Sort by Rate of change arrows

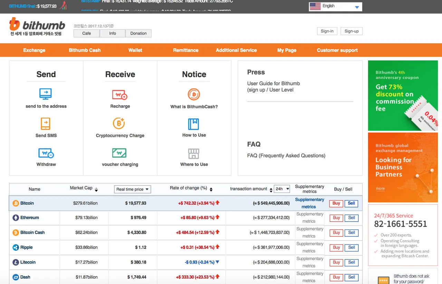(x=211, y=189)
